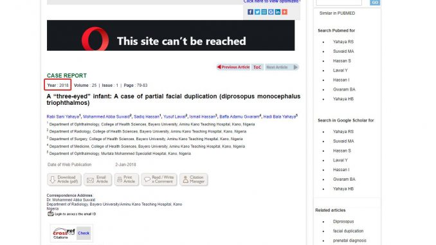Share article via Twitter icon
Viewport: 436px width, 245px height.
click(257, 12)
